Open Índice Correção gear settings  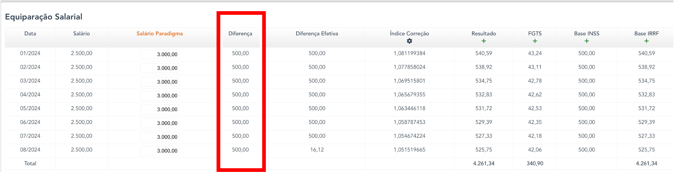click(x=409, y=41)
